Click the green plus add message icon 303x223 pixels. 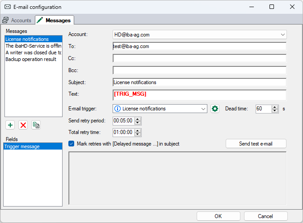tap(10, 125)
